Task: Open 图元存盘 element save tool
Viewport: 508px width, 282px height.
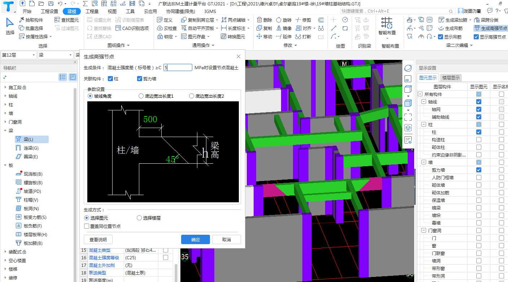Action: pos(194,36)
